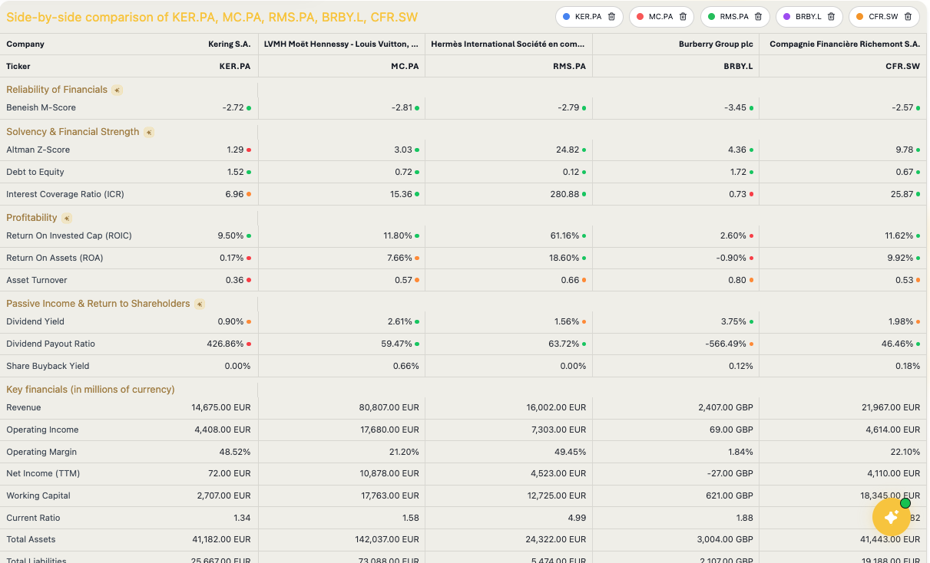930x563 pixels.
Task: Click the 'Profitability' section heading
Action: click(x=31, y=218)
